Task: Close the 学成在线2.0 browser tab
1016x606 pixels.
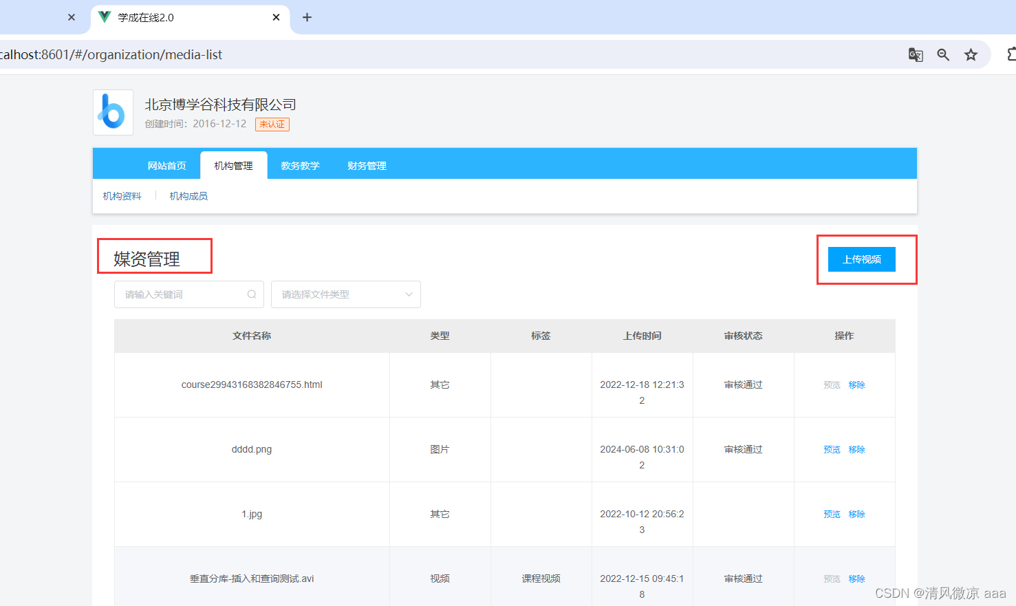Action: pyautogui.click(x=276, y=17)
